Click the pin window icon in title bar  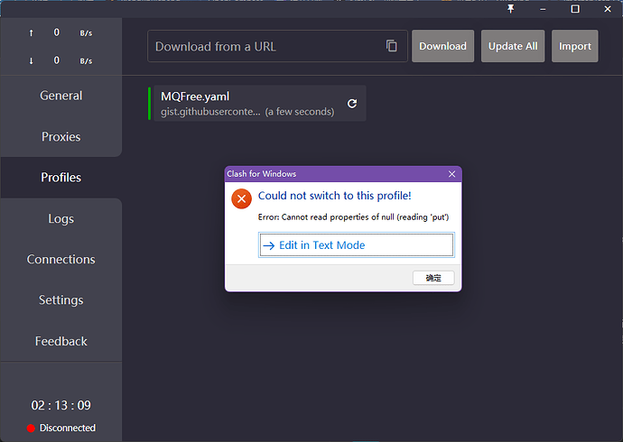pyautogui.click(x=511, y=9)
